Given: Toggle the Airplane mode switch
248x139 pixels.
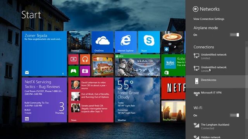Looking at the screenshot, I should (x=234, y=35).
